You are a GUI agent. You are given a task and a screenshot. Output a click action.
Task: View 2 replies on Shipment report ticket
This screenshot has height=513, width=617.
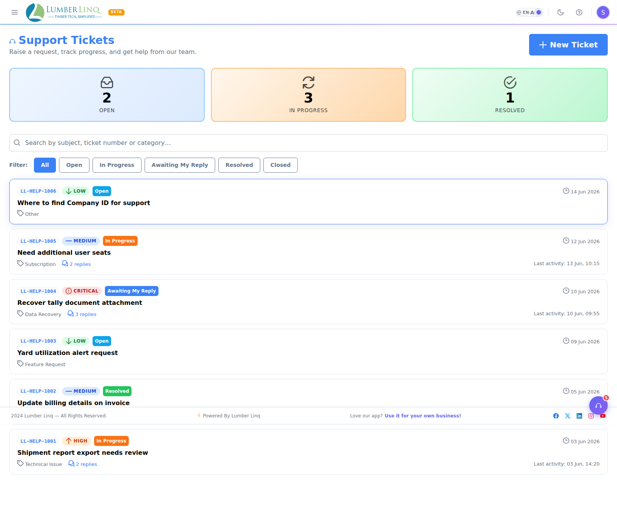click(x=83, y=464)
